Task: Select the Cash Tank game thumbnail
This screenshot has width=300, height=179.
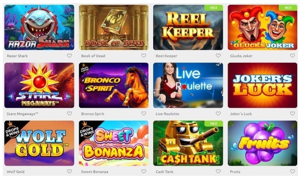Action: 188,143
